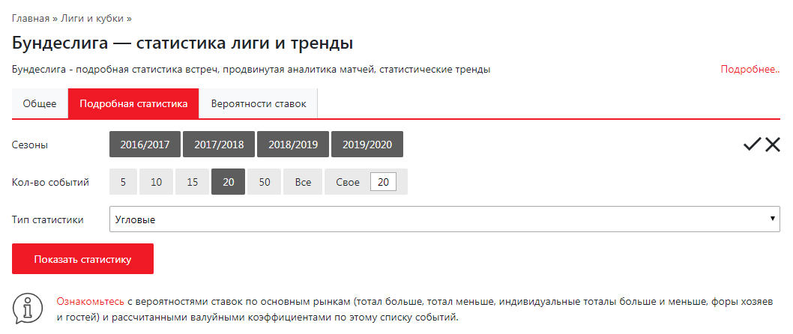Switch to Вероятности ставок tab
This screenshot has width=793, height=334.
259,104
